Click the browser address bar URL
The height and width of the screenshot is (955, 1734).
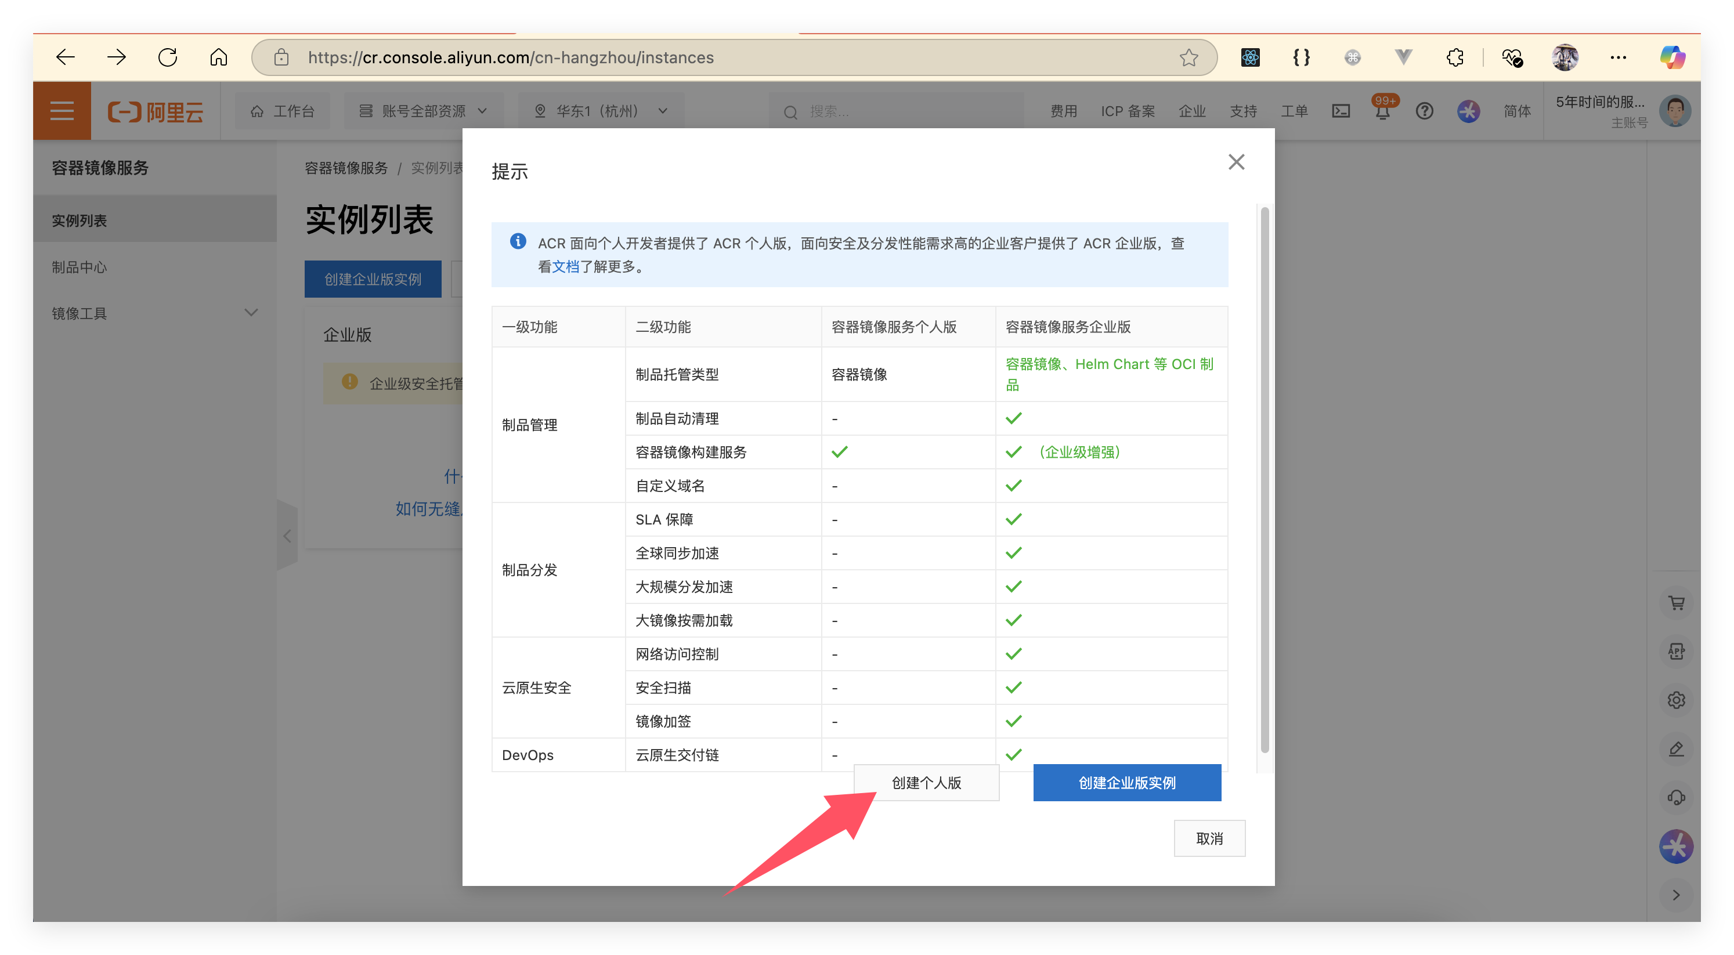510,58
